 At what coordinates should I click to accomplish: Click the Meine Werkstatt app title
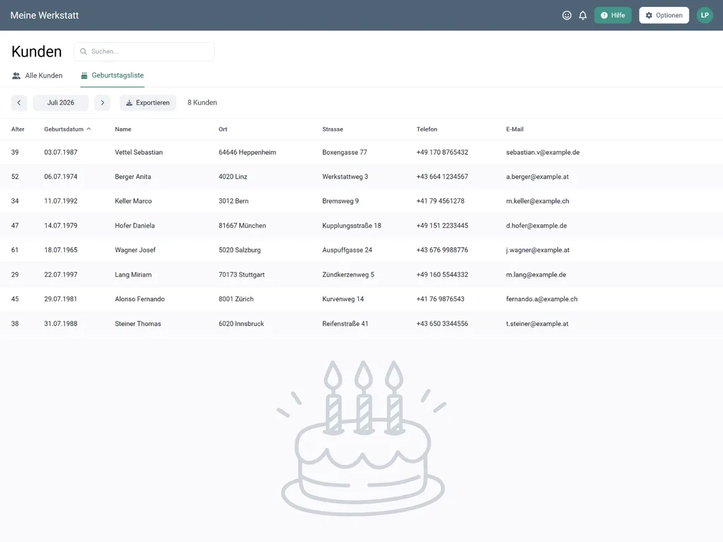(x=45, y=15)
